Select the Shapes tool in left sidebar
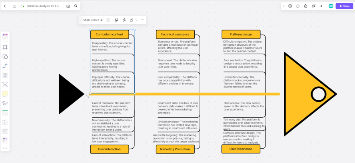This screenshot has height=163, width=355. click(5, 56)
